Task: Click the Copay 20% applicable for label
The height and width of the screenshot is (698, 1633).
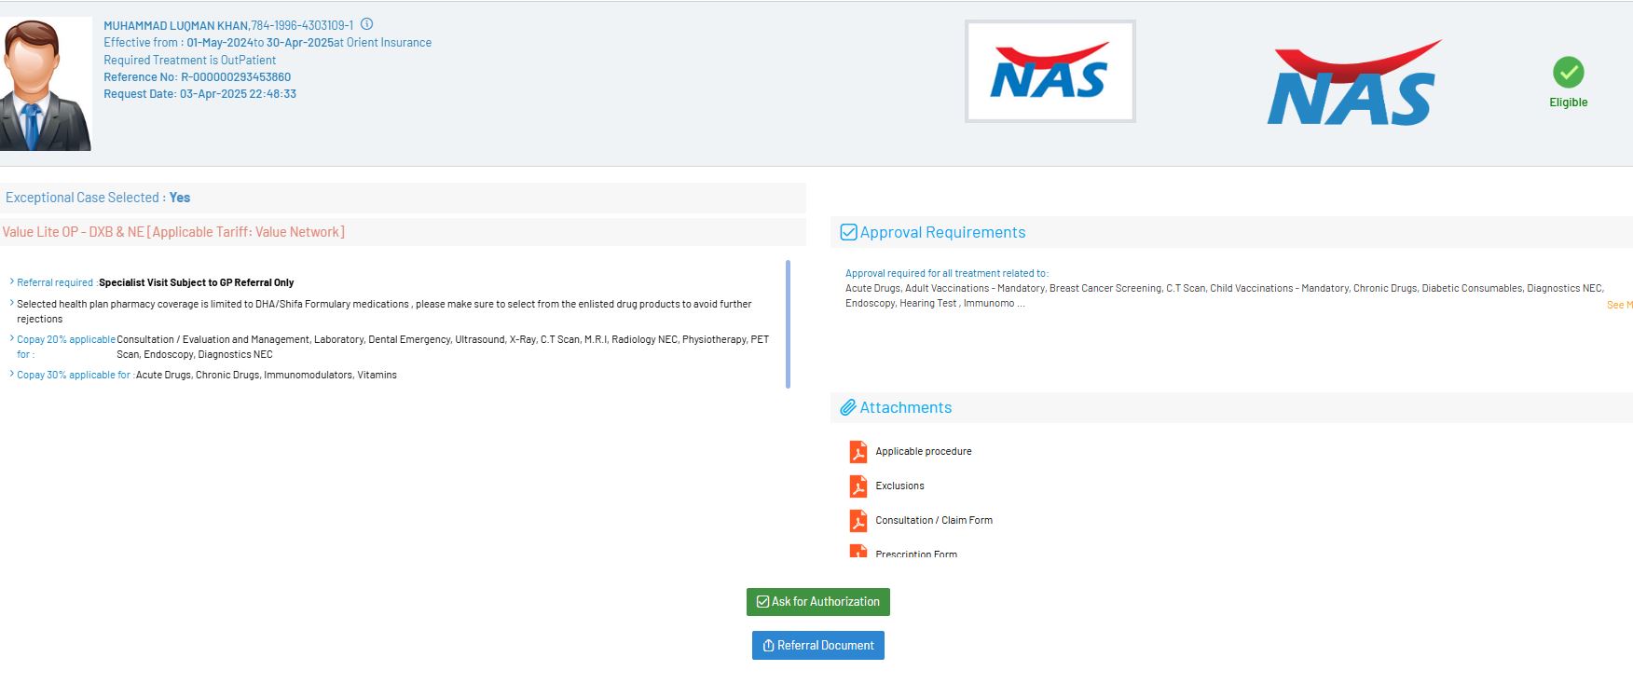Action: tap(66, 347)
